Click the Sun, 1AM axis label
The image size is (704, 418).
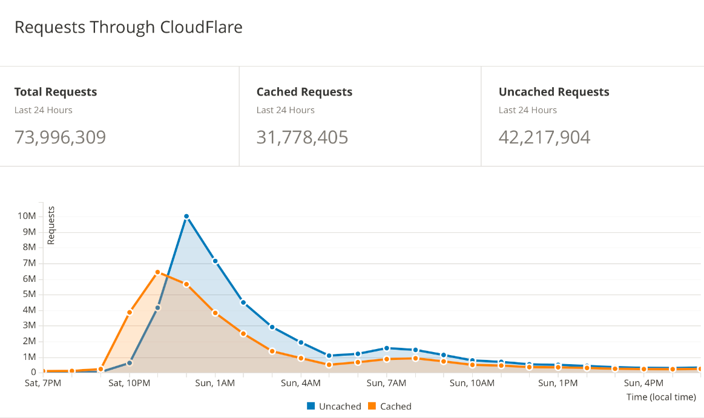[x=215, y=384]
